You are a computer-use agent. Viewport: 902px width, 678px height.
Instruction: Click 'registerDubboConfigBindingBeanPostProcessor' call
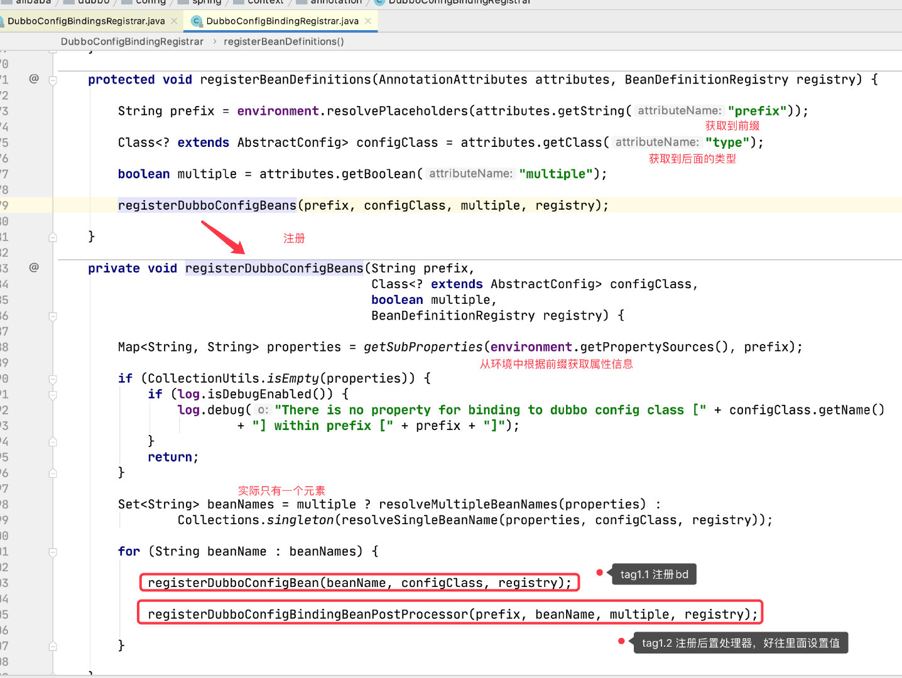coord(308,614)
